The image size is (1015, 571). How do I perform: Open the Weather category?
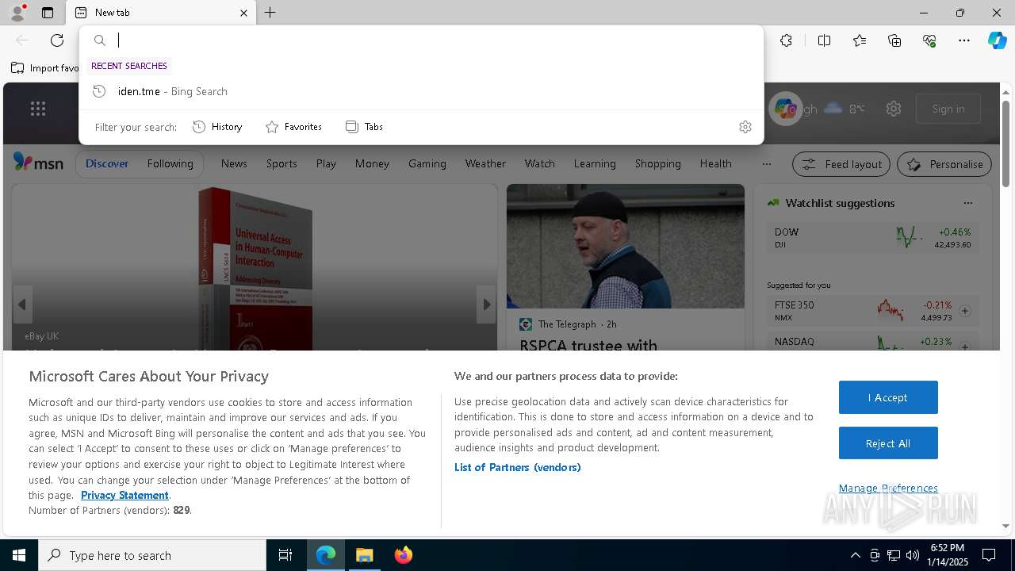click(485, 163)
